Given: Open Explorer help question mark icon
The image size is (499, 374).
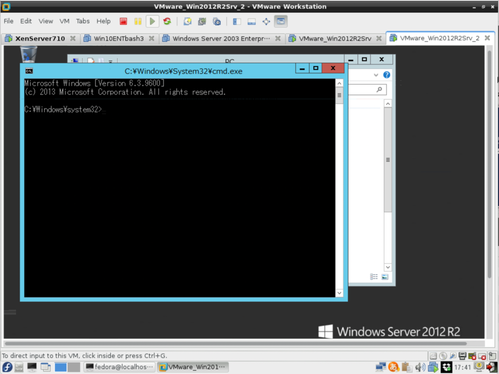Looking at the screenshot, I should coord(386,75).
